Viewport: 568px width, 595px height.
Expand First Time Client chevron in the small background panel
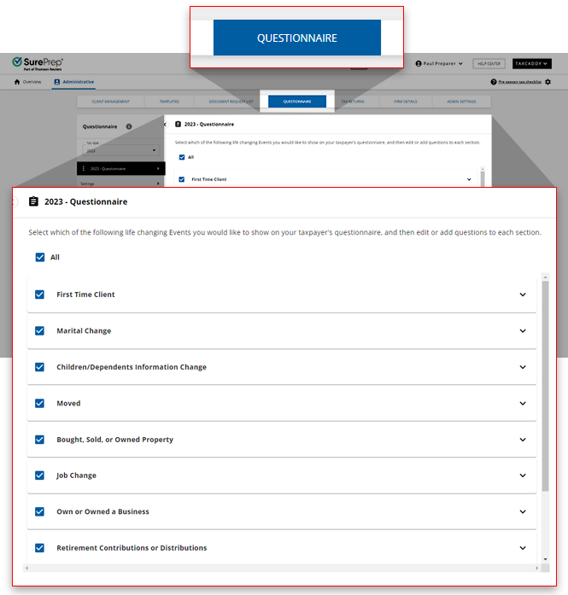click(x=469, y=179)
